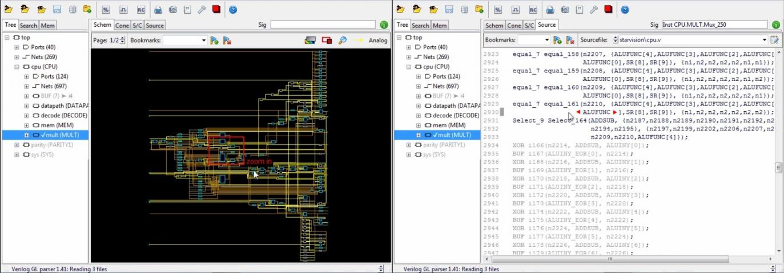Switch to the Search tab in left window
Screen dimensions: 784x273
tap(28, 25)
